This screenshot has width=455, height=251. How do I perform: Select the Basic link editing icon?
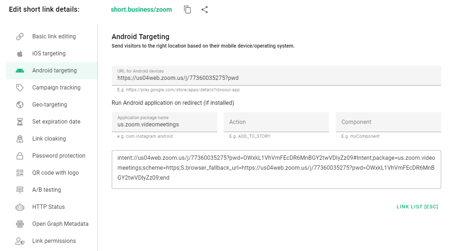pos(20,36)
